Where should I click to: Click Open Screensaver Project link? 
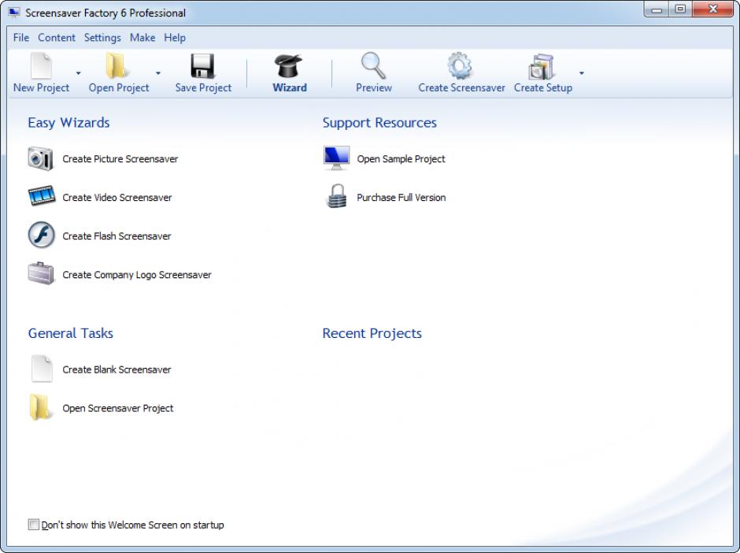(x=118, y=408)
